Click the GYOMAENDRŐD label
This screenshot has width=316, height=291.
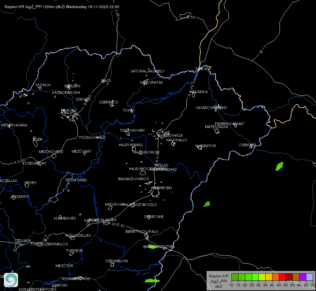pos(76,279)
